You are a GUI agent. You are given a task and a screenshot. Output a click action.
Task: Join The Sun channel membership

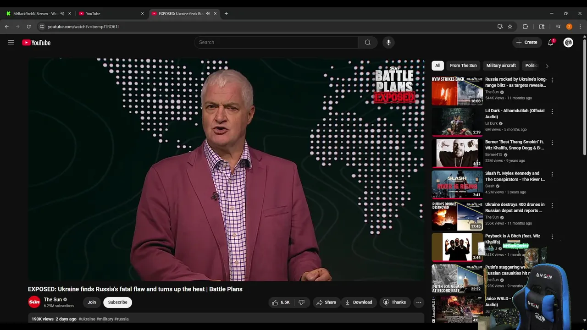tap(92, 302)
